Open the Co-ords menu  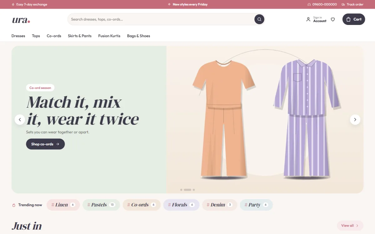click(x=54, y=36)
